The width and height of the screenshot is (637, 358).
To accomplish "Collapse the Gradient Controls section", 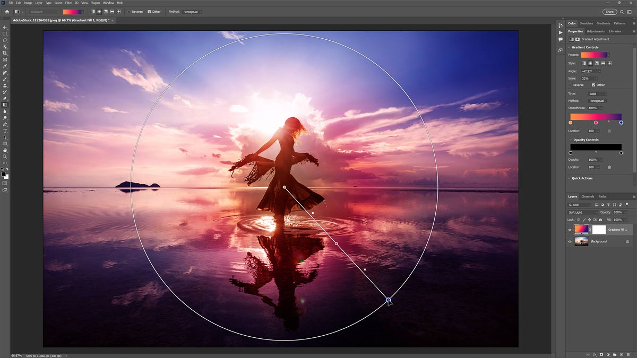I will (569, 48).
